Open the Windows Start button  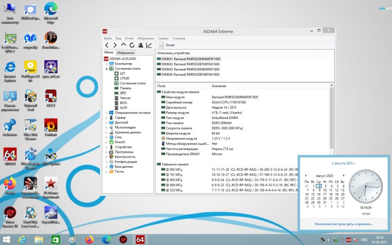[x=6, y=240]
